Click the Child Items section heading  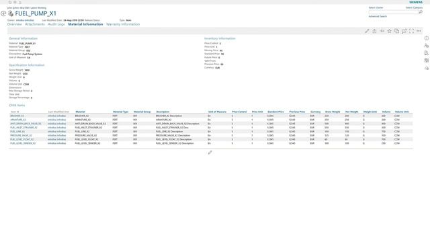(17, 106)
